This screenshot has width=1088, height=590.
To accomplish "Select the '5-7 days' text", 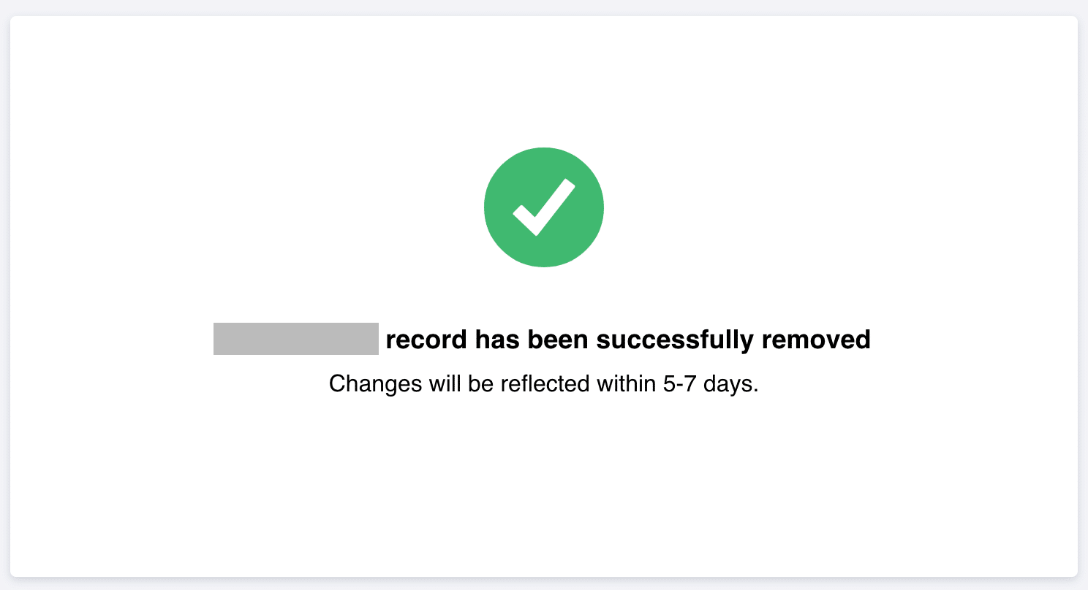I will [711, 383].
